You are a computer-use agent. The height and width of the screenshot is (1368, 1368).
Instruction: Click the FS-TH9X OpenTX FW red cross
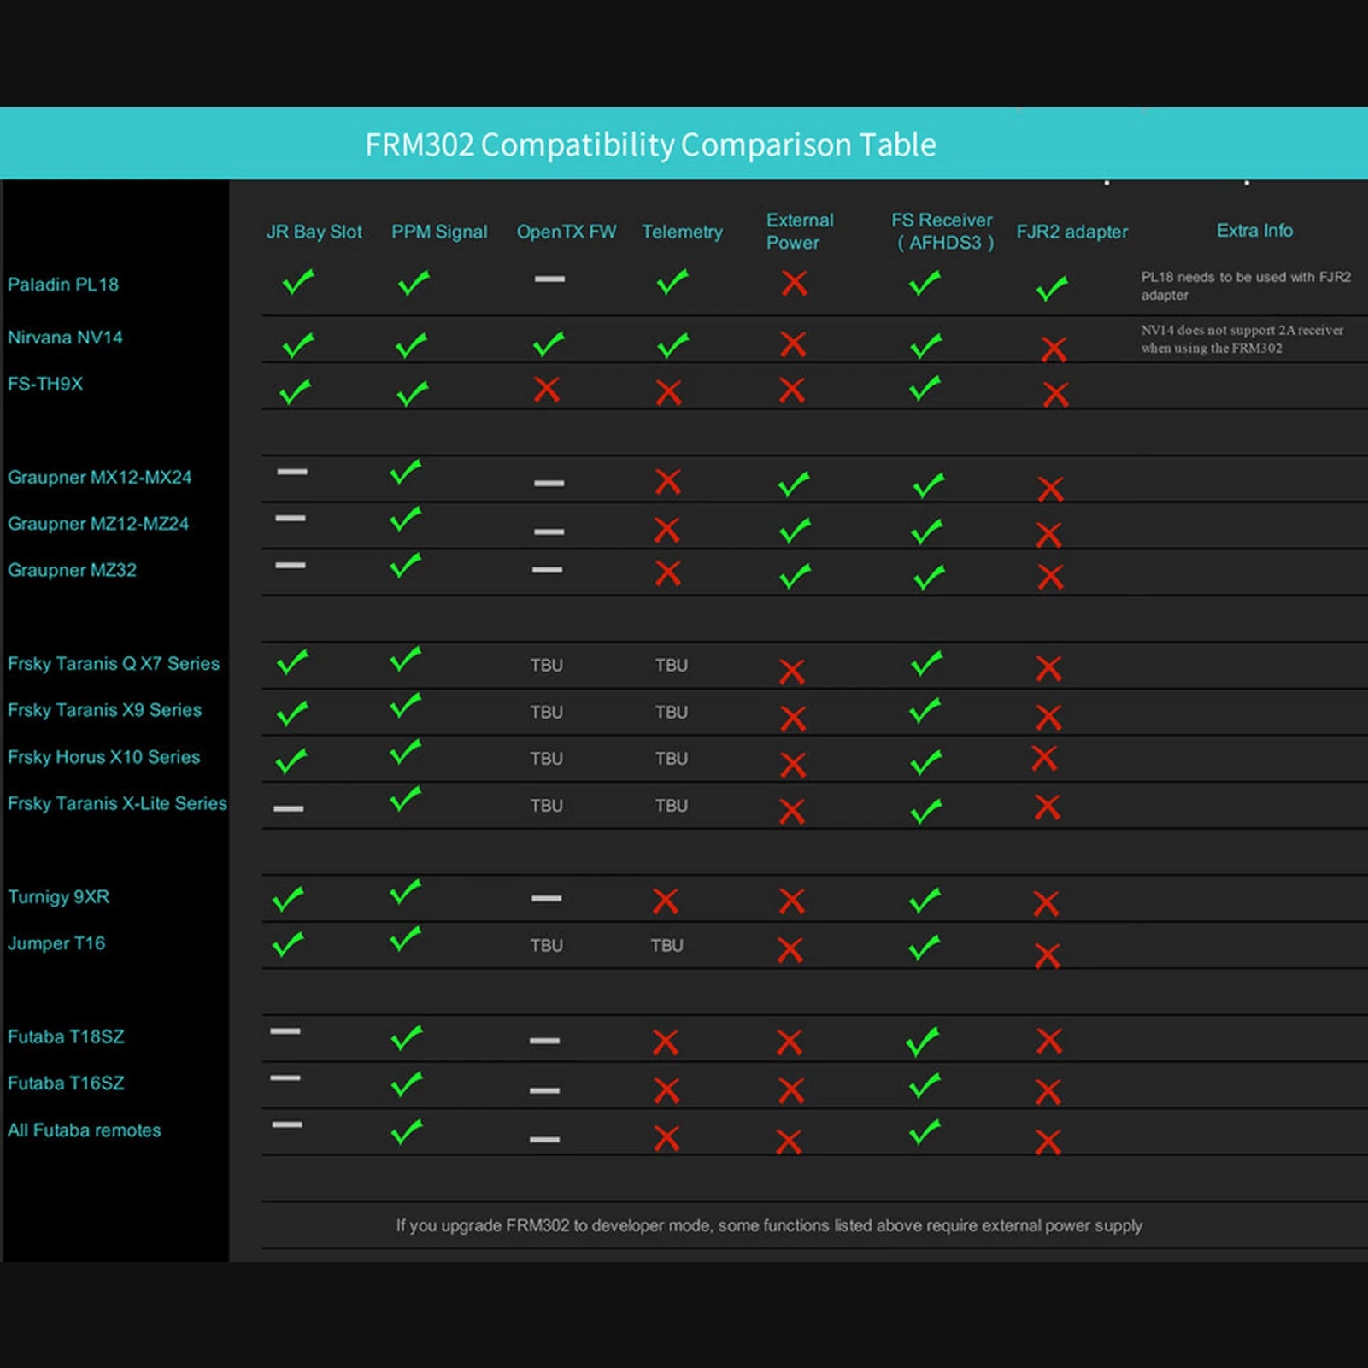(x=547, y=390)
